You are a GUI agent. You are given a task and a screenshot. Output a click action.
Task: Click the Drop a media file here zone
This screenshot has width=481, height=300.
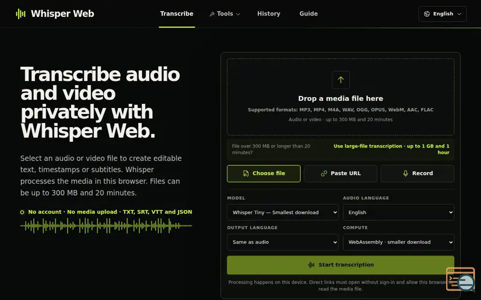340,97
